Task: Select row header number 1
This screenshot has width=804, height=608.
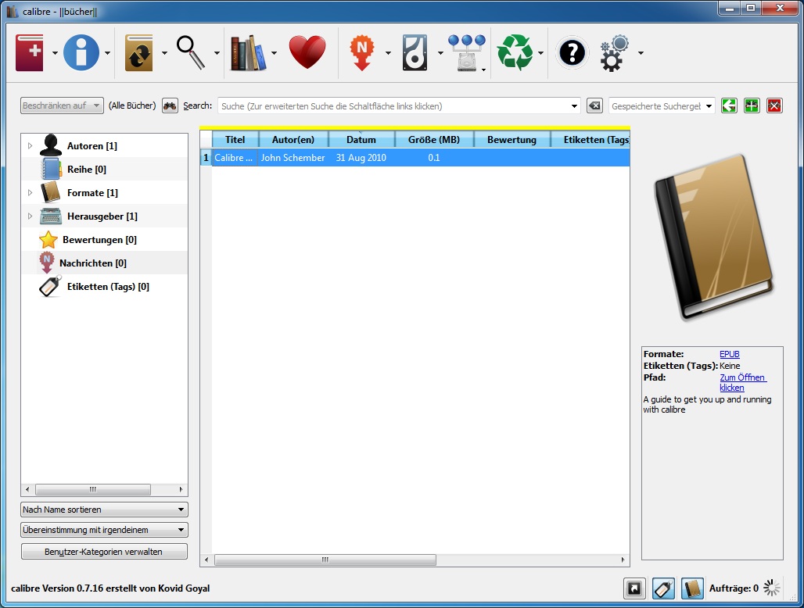Action: 206,158
